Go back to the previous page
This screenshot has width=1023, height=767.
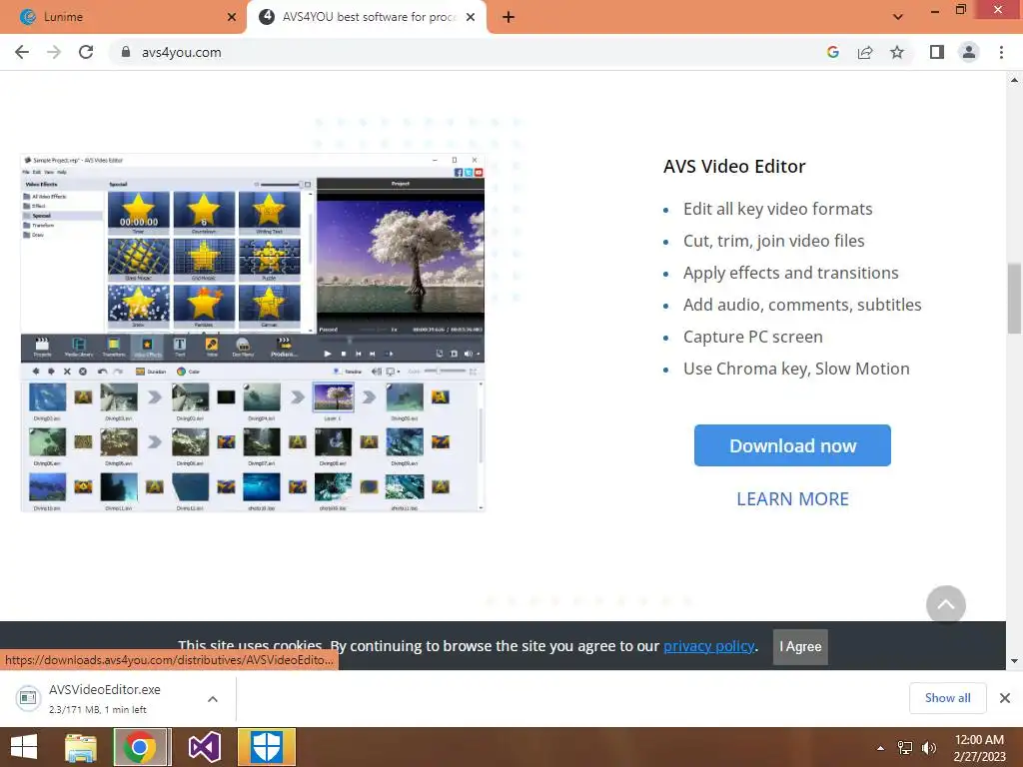22,52
